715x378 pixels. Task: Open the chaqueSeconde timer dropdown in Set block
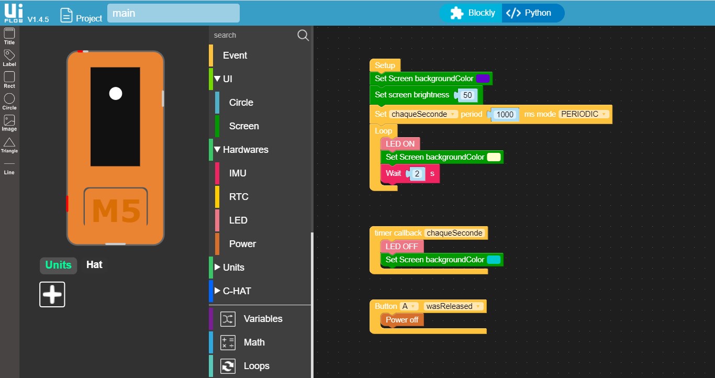coord(424,114)
